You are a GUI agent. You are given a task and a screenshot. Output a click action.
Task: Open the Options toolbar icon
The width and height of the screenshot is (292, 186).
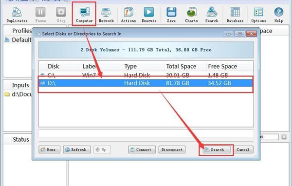258,15
